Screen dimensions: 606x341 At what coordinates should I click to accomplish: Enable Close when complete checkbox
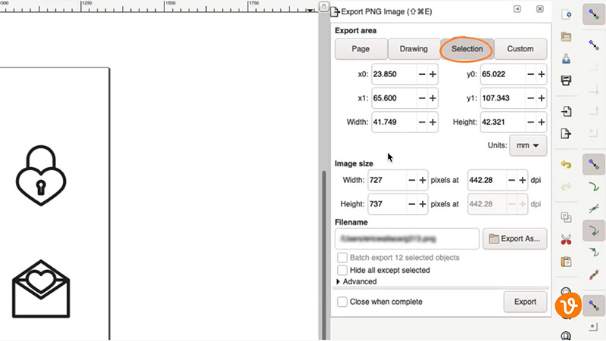point(342,302)
